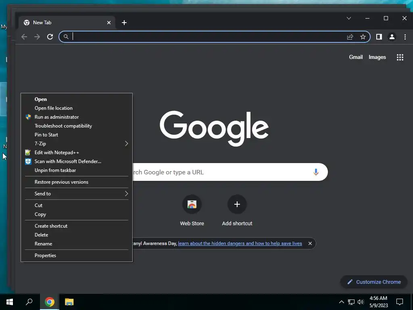Click the Windows Start button
This screenshot has width=413, height=310.
(10, 302)
